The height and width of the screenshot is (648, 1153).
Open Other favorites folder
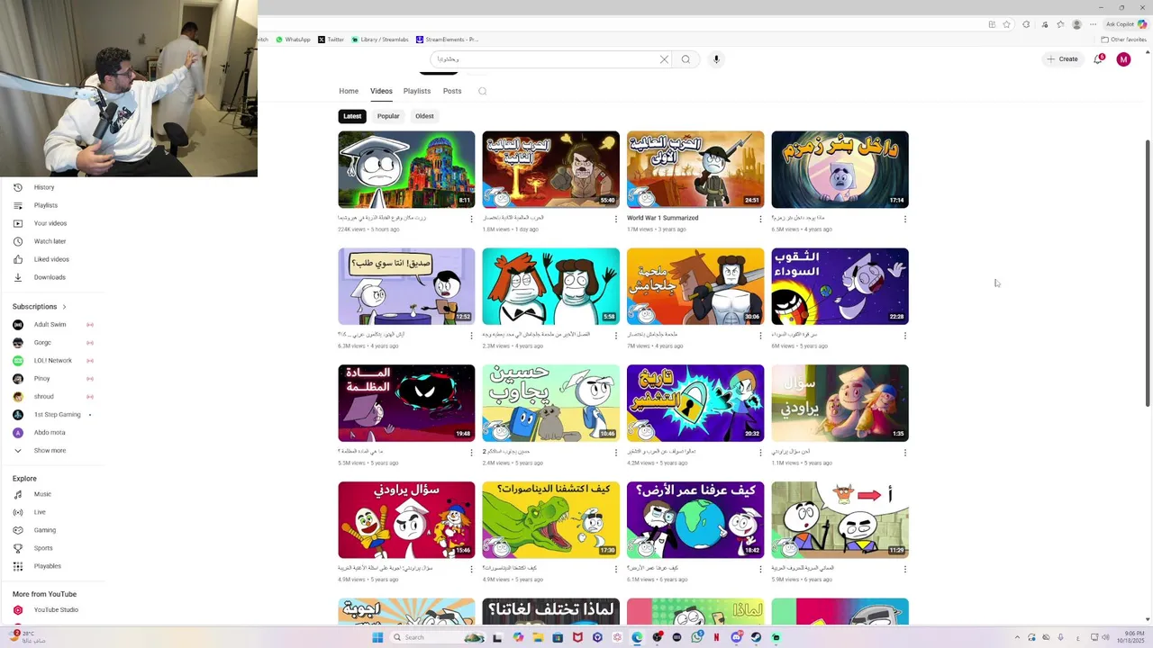(1123, 40)
